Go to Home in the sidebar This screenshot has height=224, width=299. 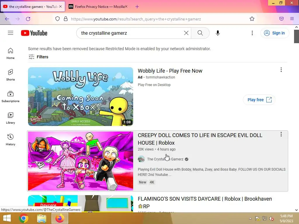(11, 54)
